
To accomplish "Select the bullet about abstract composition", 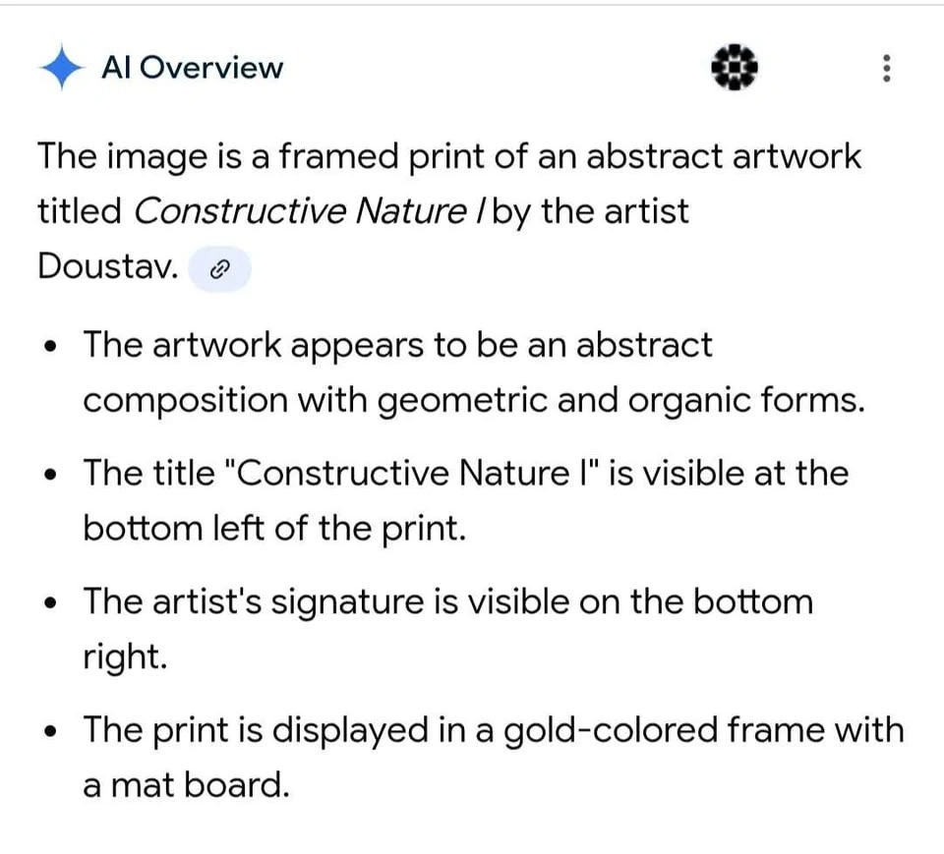I will tap(397, 345).
